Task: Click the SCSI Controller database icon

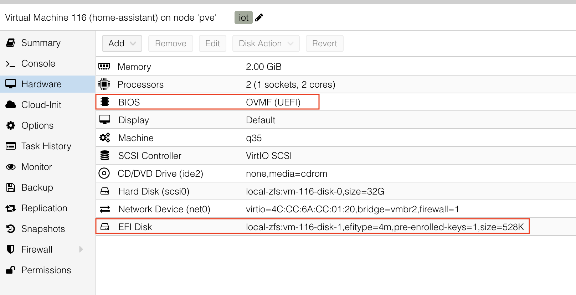Action: pyautogui.click(x=105, y=155)
